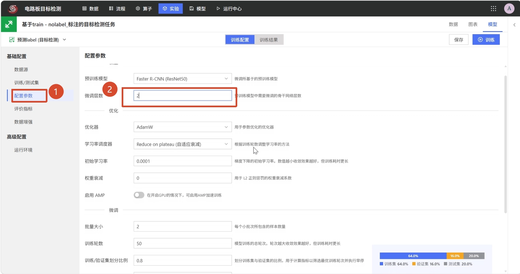520x274 pixels.
Task: Switch to the 图表 tab
Action: click(x=473, y=24)
